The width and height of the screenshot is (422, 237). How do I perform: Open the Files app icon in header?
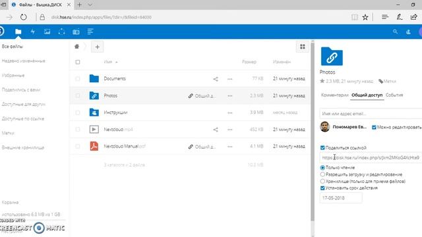[x=18, y=32]
